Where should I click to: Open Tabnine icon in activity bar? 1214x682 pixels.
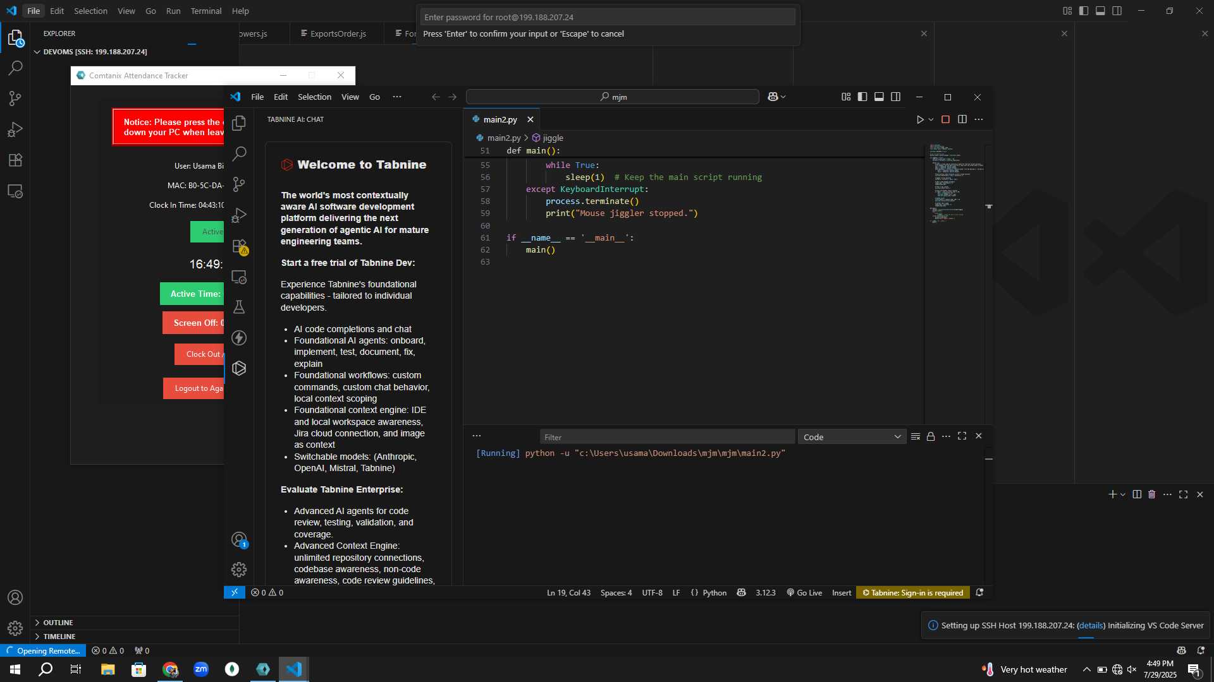click(x=239, y=368)
